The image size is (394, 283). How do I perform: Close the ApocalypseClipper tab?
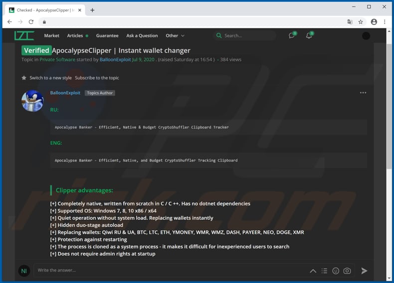pos(80,10)
